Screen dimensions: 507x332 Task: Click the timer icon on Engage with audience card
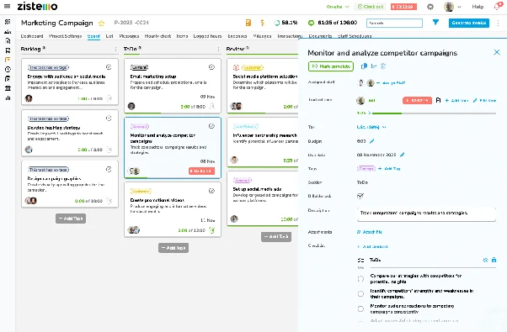pyautogui.click(x=109, y=98)
